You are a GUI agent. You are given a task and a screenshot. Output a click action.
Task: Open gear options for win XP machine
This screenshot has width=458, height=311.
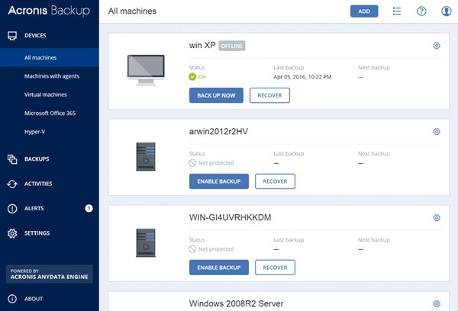(x=437, y=46)
